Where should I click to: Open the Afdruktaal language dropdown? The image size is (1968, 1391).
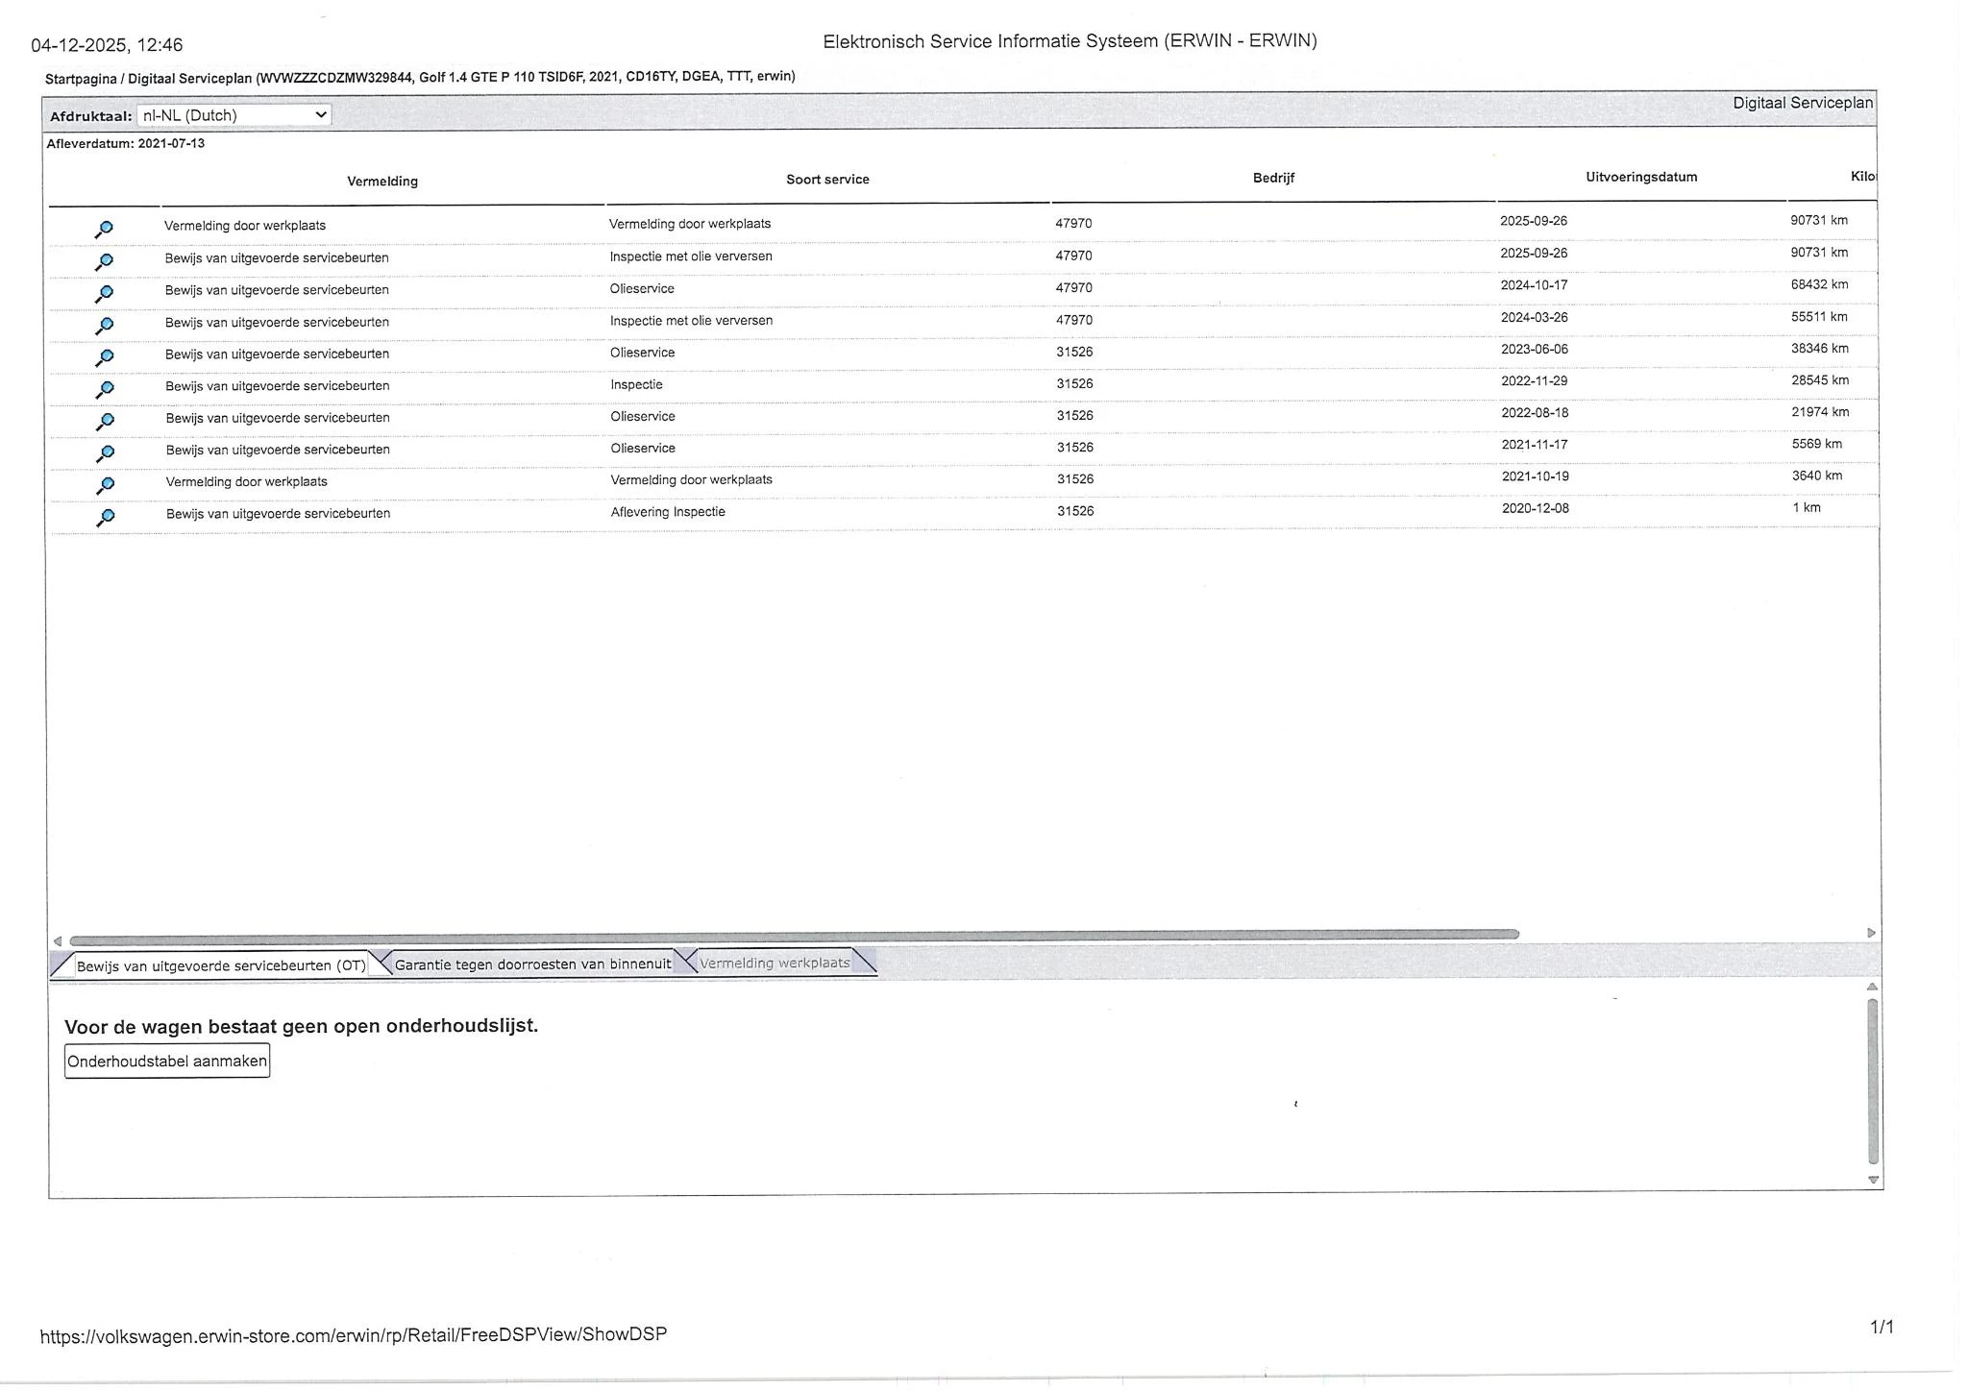[x=234, y=115]
